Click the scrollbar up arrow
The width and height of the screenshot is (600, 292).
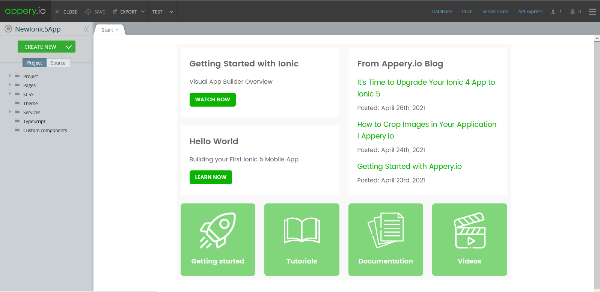[x=597, y=38]
